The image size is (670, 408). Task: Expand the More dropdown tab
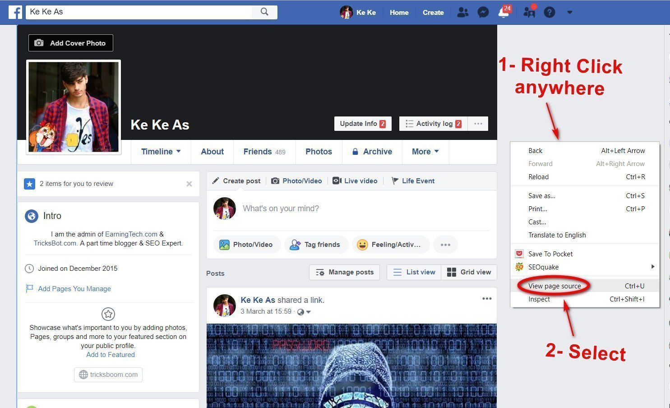pyautogui.click(x=425, y=152)
